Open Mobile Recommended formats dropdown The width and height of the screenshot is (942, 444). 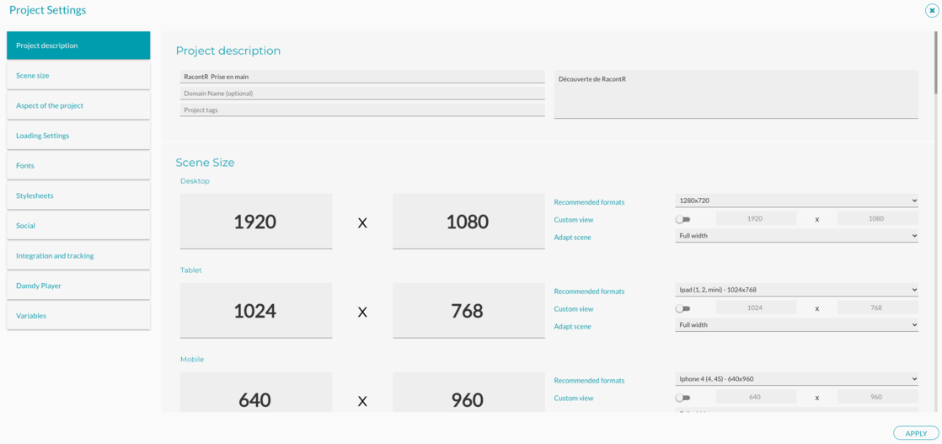coord(795,379)
